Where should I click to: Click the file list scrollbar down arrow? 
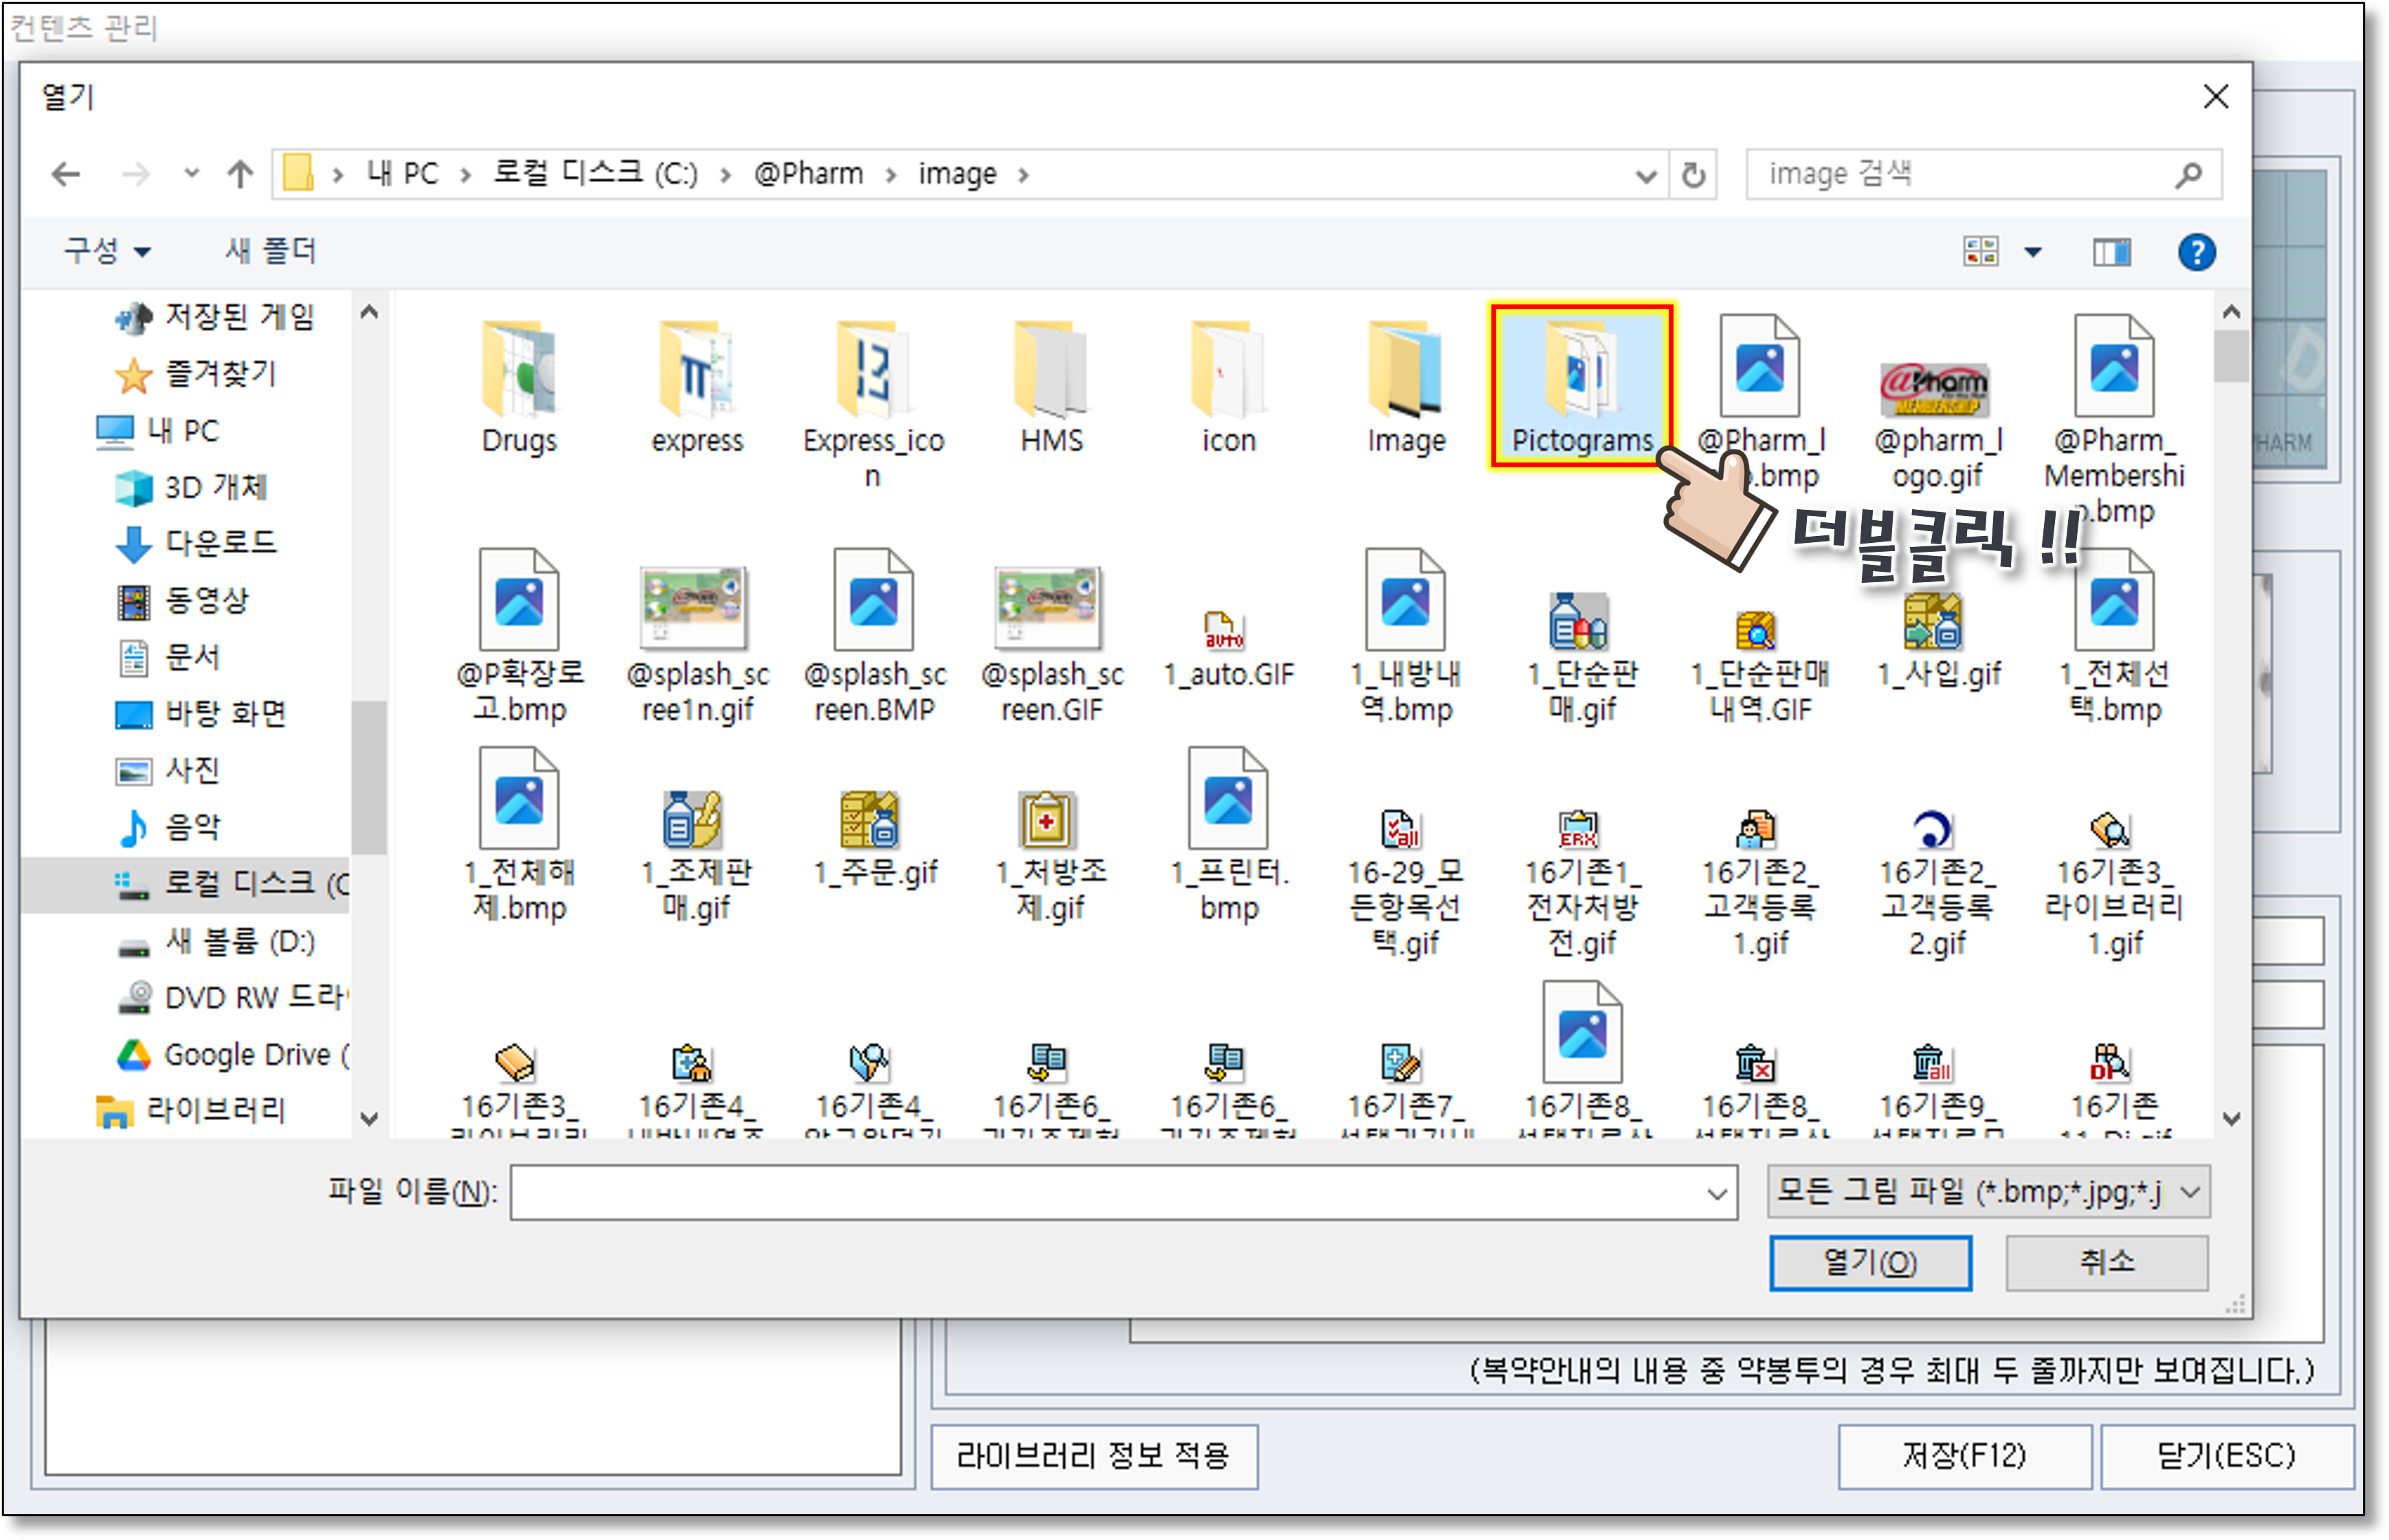(x=2231, y=1119)
